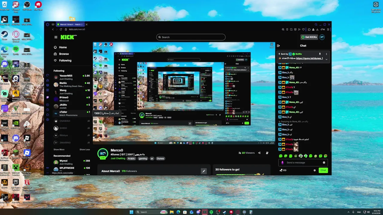Open channel points infinity icon
This screenshot has height=215, width=383.
[x=285, y=170]
